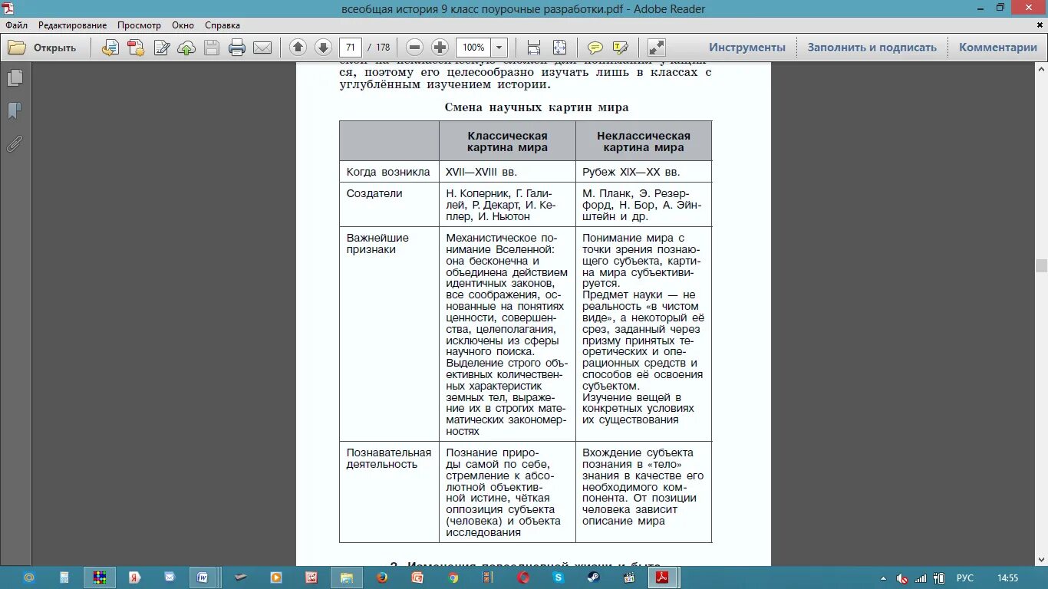Image resolution: width=1048 pixels, height=589 pixels.
Task: Show page thumbnails panel in sidebar
Action: [15, 78]
